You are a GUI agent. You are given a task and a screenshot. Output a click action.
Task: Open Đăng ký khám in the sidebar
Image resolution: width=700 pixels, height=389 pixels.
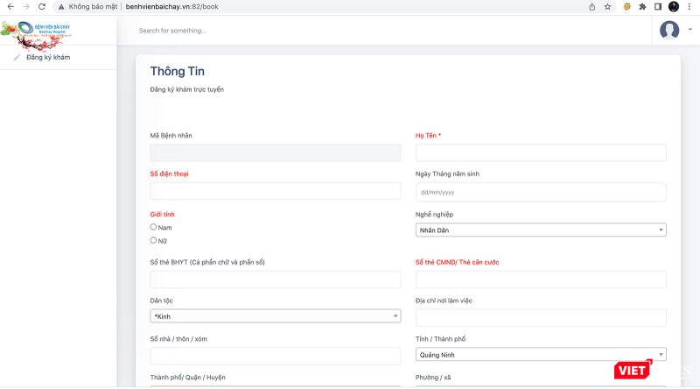(x=47, y=58)
